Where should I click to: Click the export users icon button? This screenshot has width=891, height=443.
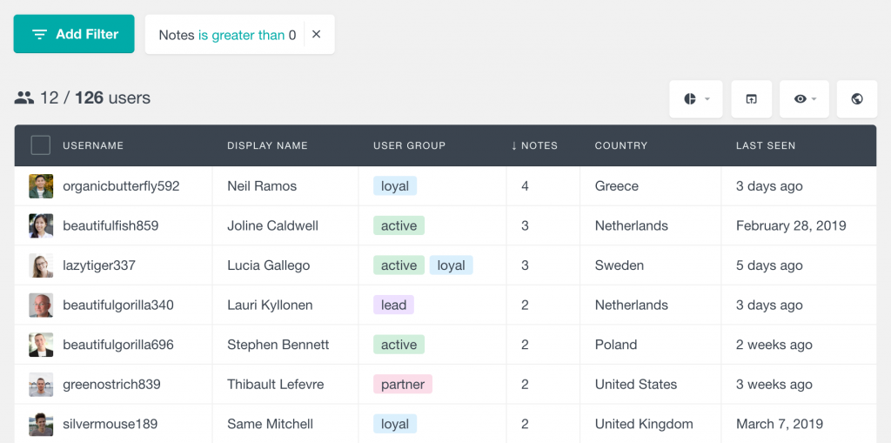click(x=751, y=99)
